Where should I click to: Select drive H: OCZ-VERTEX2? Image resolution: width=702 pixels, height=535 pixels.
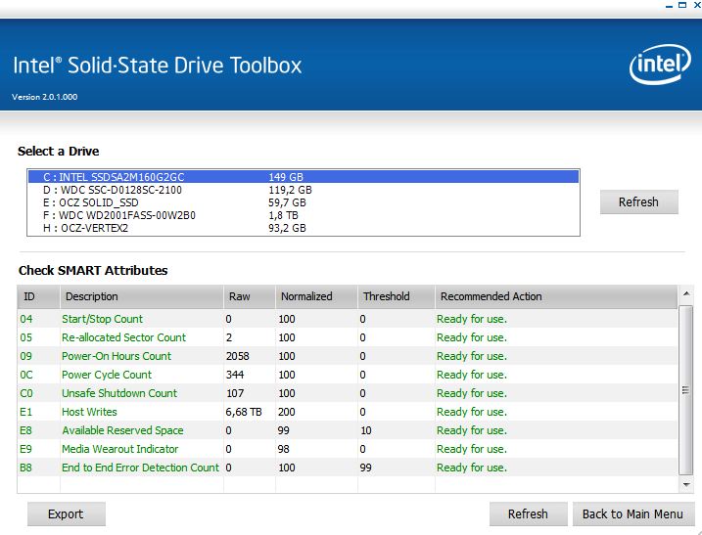pos(304,228)
